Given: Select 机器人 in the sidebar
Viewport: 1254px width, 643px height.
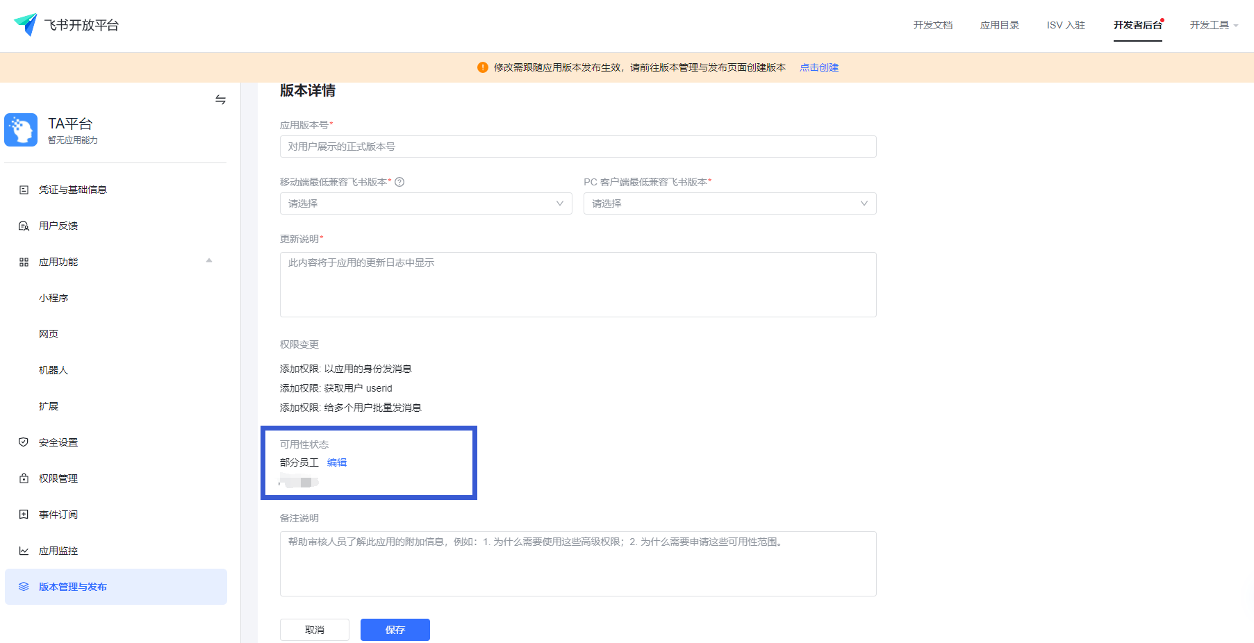Looking at the screenshot, I should [53, 370].
